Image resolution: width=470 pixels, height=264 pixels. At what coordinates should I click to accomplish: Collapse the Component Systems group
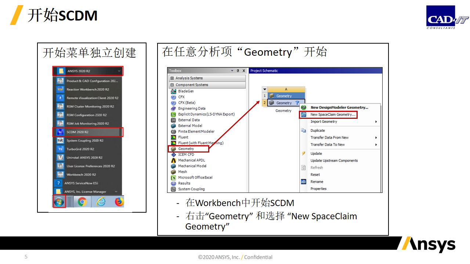click(x=172, y=85)
